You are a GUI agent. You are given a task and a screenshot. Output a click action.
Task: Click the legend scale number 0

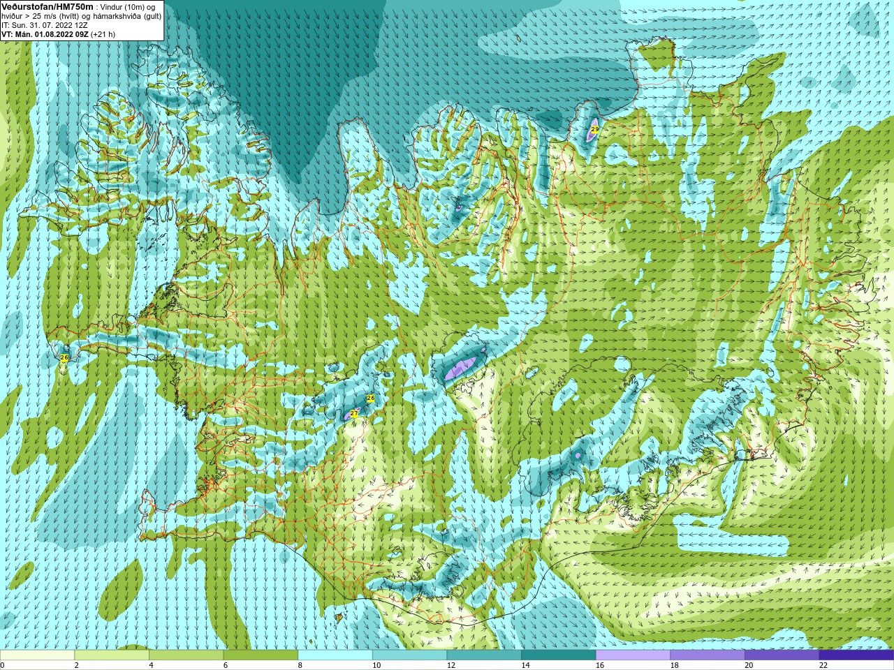(x=3, y=665)
